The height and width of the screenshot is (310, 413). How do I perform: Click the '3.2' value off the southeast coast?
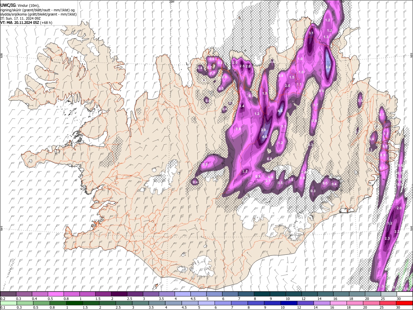(x=389, y=223)
